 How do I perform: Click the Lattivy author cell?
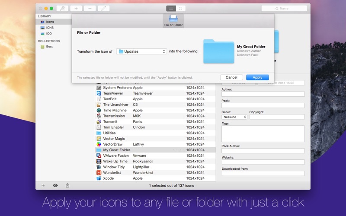click(x=138, y=144)
